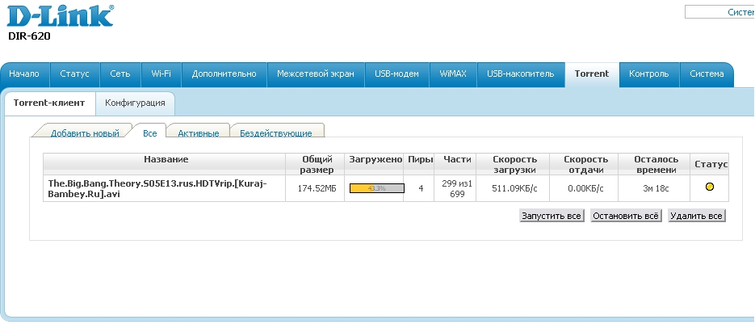The image size is (755, 324).
Task: Show Активные torrents tab
Action: coord(198,133)
